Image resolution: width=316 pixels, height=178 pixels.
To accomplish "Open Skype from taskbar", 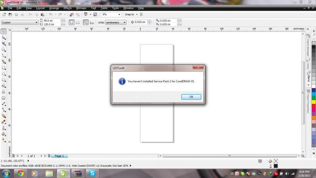I will click(x=92, y=173).
